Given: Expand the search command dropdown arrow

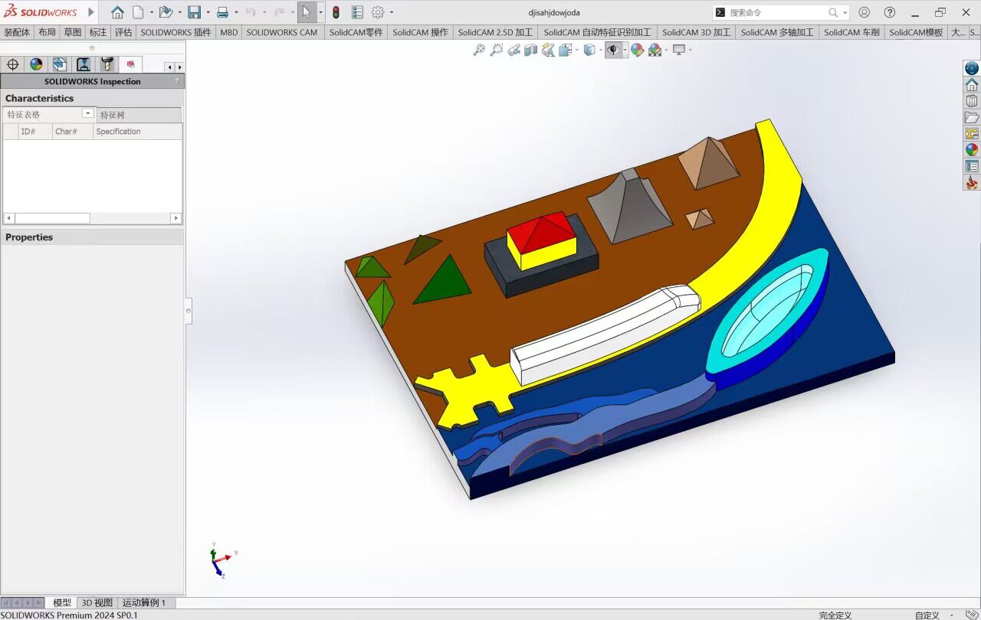Looking at the screenshot, I should tap(845, 12).
